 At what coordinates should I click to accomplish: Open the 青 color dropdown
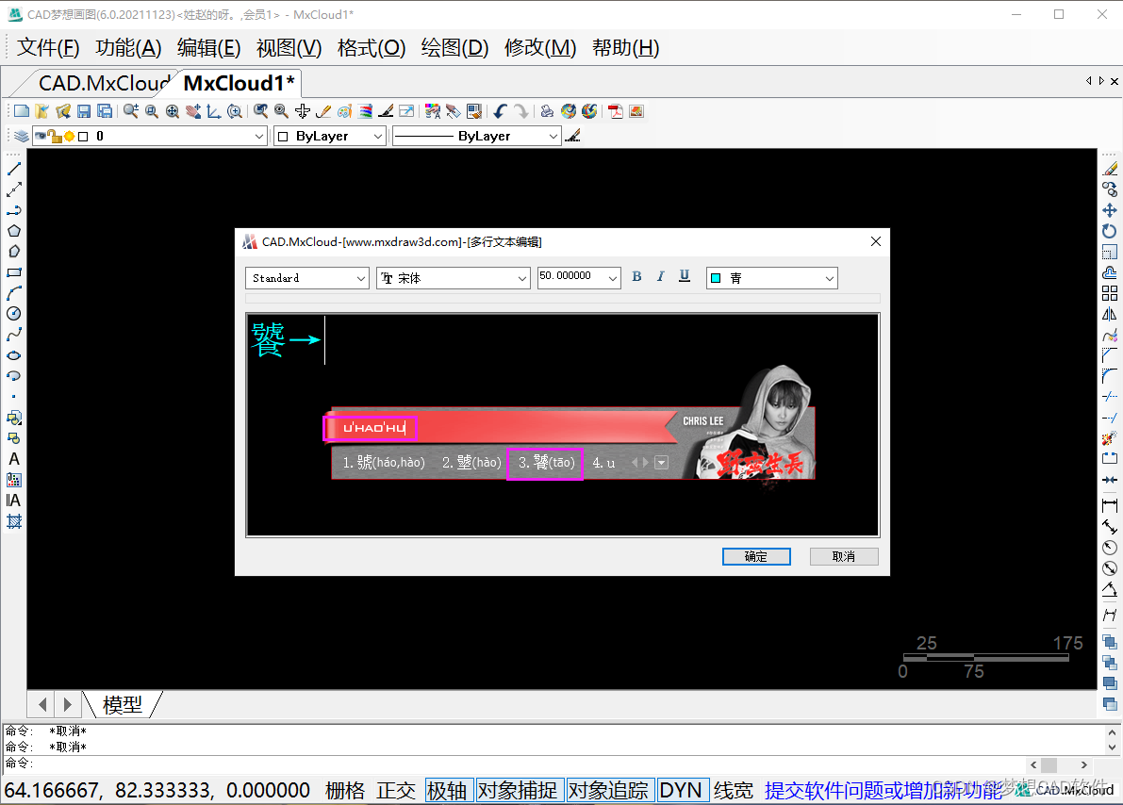point(772,278)
